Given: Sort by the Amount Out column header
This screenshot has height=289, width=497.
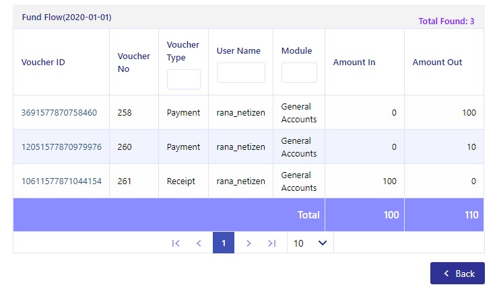Looking at the screenshot, I should tap(437, 62).
